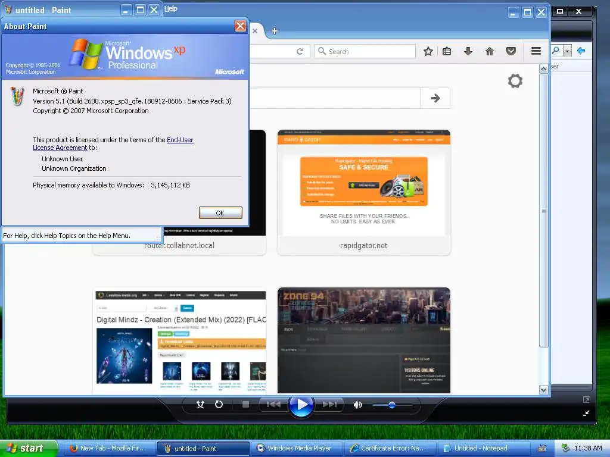
Task: Close the current Firefox tab
Action: (255, 31)
